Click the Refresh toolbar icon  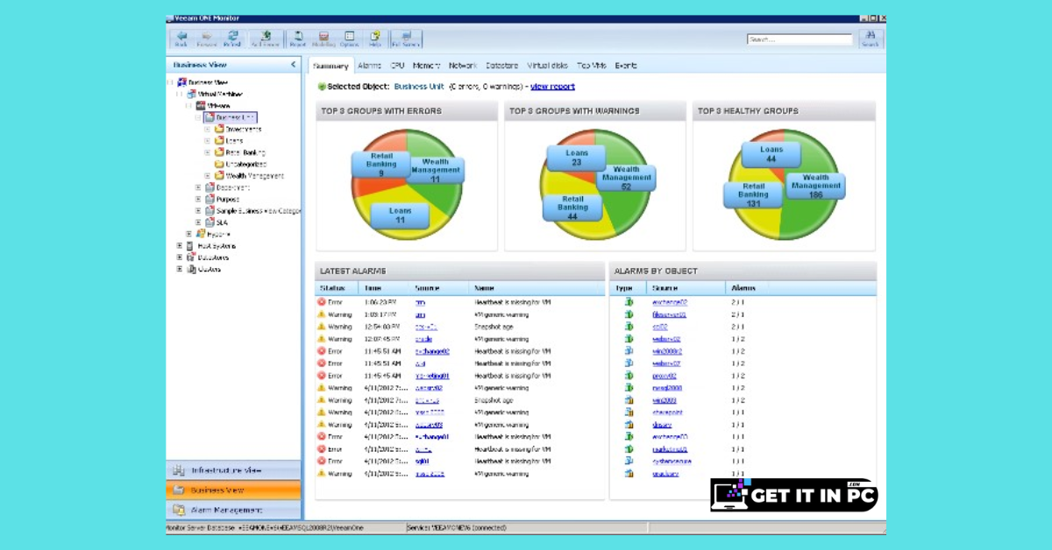point(231,37)
